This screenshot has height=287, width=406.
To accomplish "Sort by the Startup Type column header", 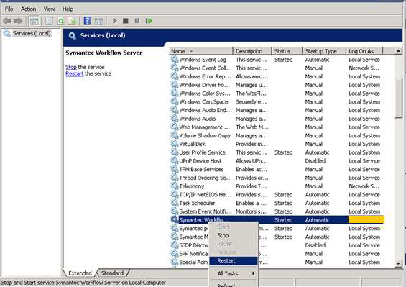I will (x=324, y=51).
